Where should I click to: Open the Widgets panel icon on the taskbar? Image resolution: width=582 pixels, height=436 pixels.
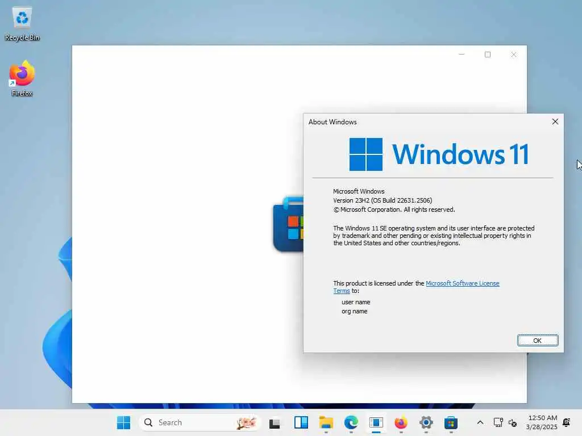click(301, 422)
